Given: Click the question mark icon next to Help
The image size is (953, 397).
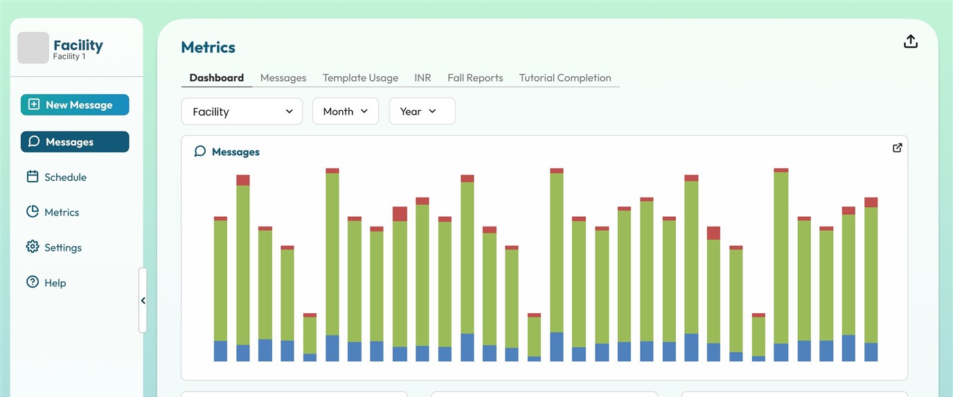Looking at the screenshot, I should 33,282.
